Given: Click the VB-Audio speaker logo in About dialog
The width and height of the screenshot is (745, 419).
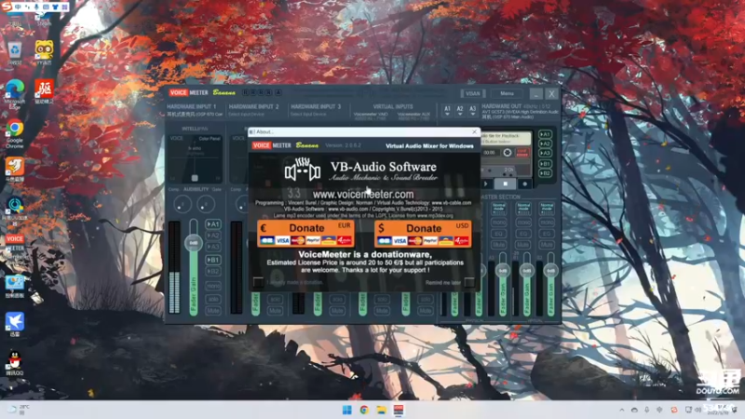Looking at the screenshot, I should point(302,170).
